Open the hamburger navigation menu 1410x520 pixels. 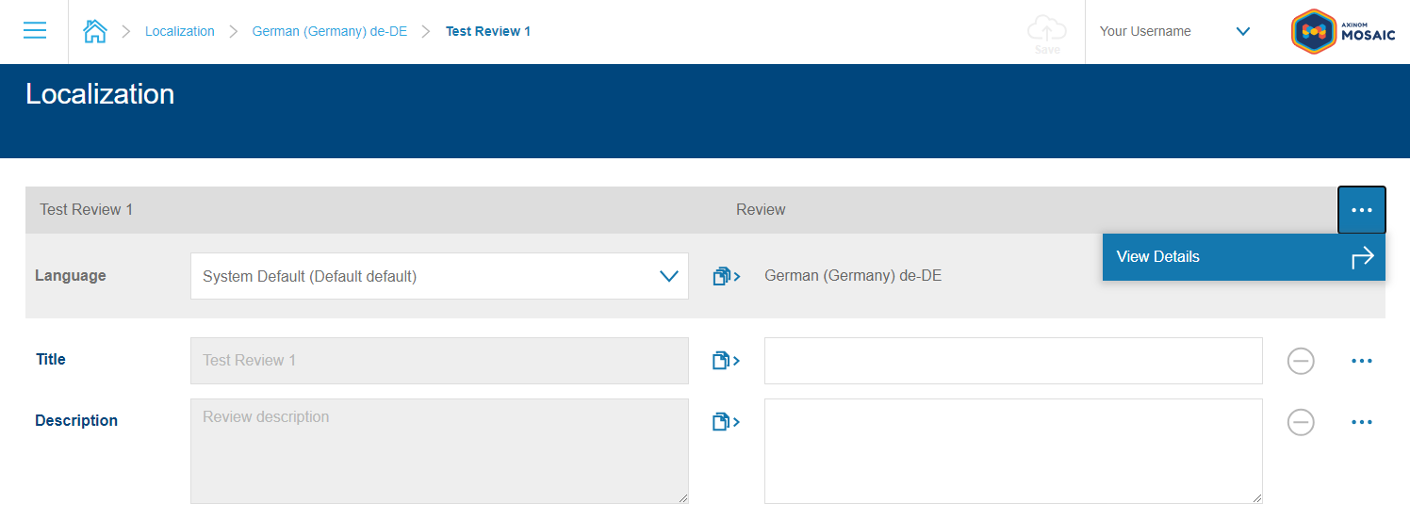click(x=35, y=31)
